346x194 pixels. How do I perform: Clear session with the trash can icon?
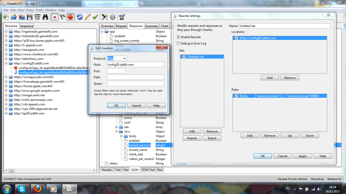37,17
